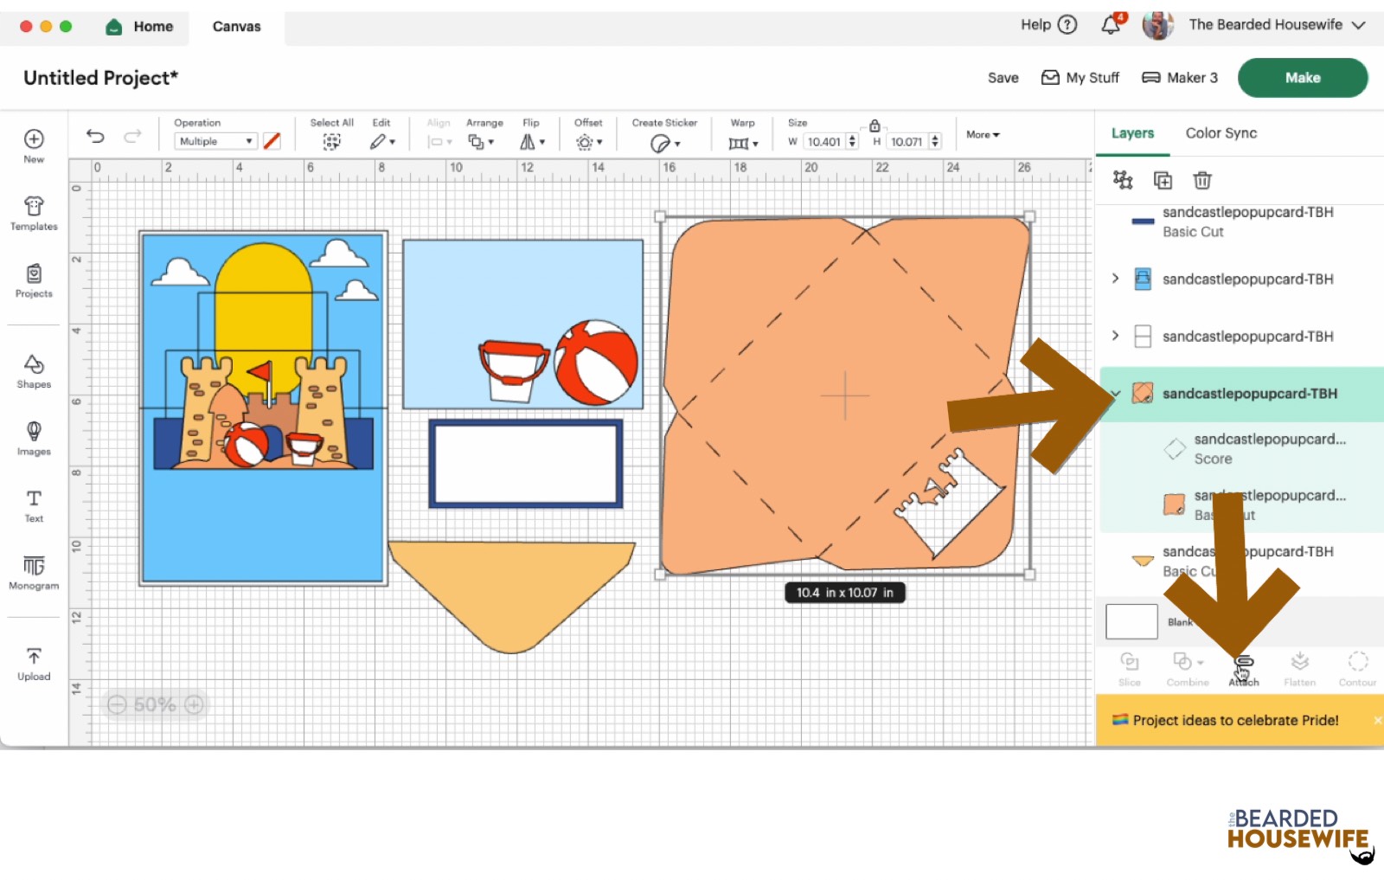Open the Warp dropdown
This screenshot has width=1384, height=880.
point(742,143)
